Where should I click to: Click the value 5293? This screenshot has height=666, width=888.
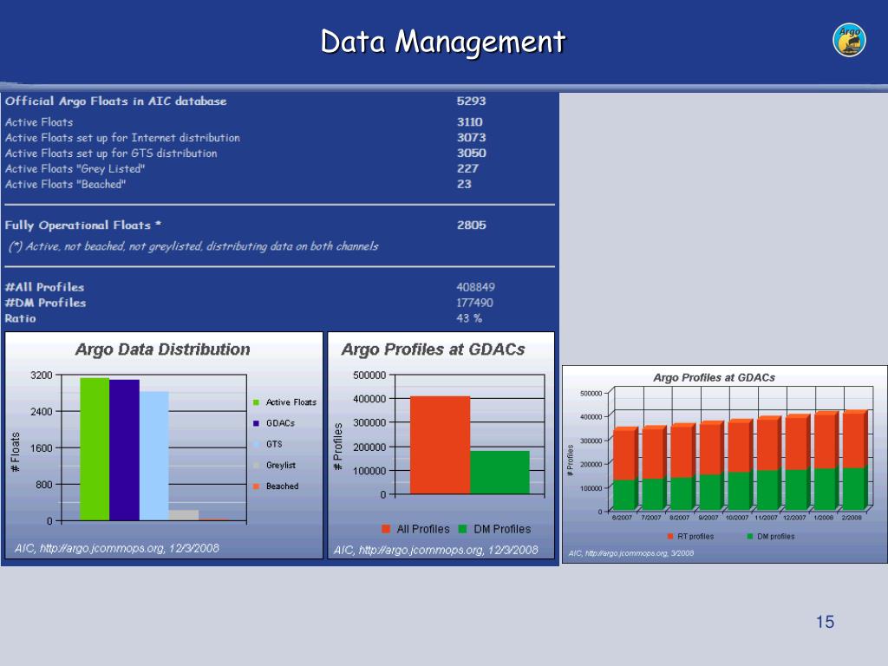(471, 101)
